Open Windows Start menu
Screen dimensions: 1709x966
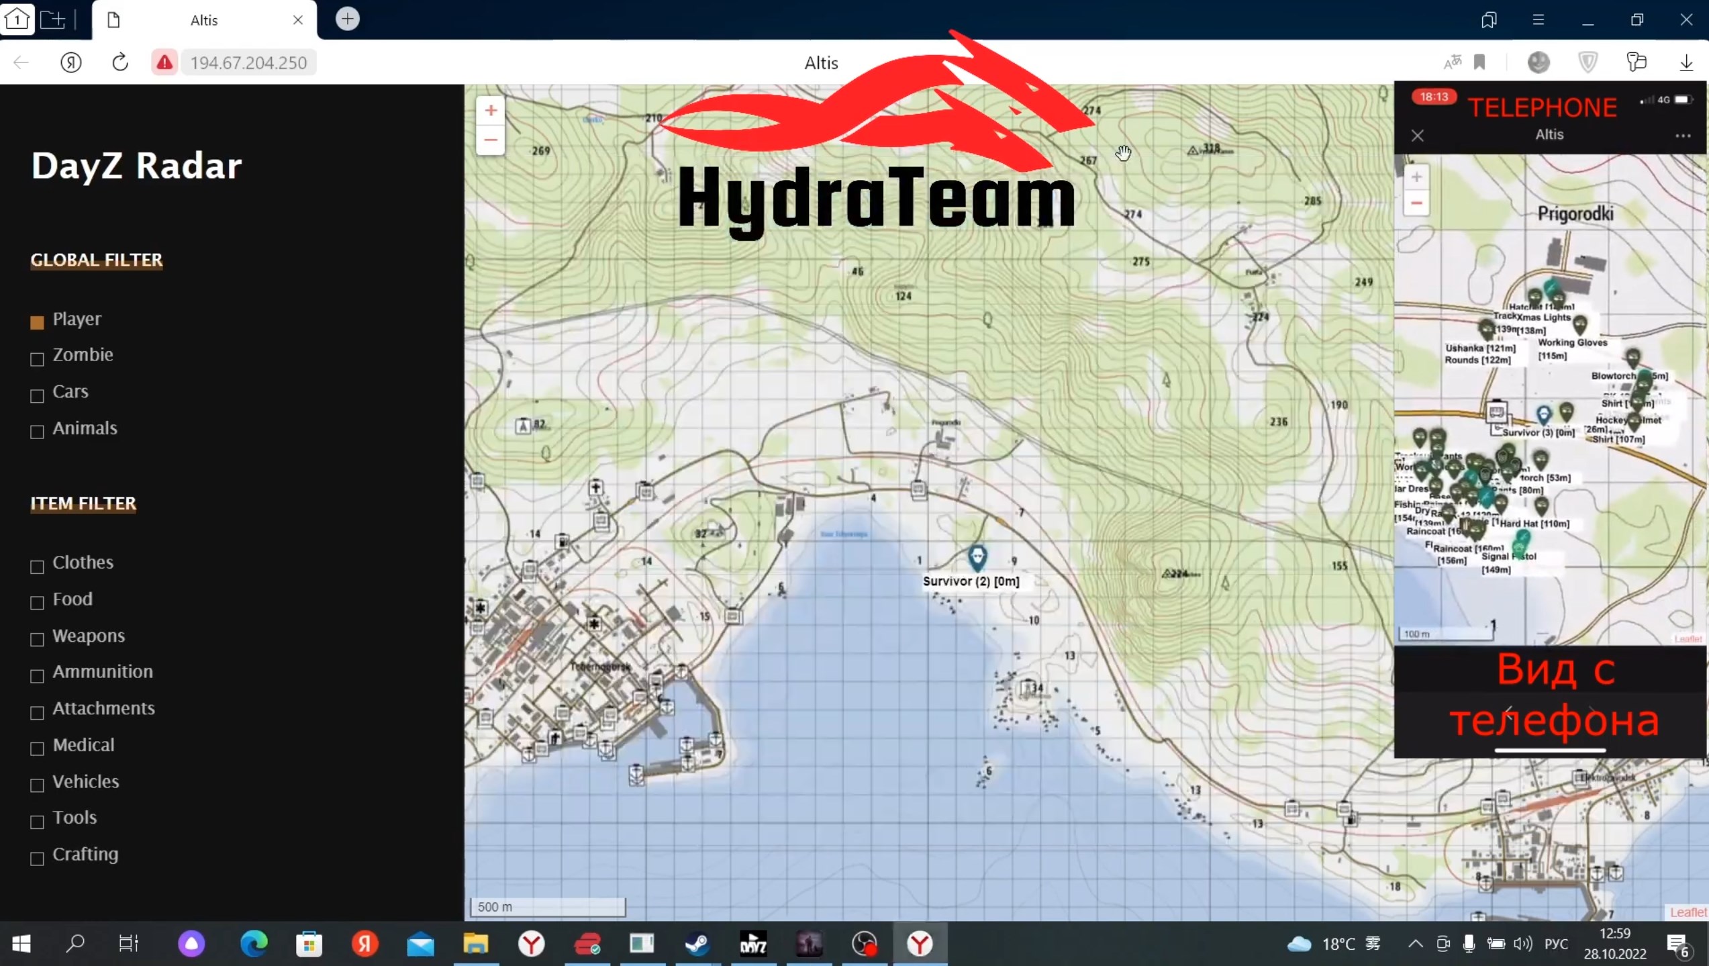[x=21, y=944]
